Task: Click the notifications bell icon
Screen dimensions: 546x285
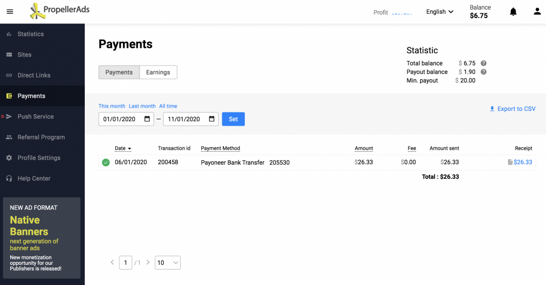Action: (513, 12)
